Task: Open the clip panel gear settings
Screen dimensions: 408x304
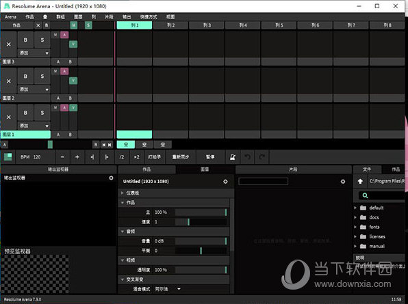Action: pos(343,182)
